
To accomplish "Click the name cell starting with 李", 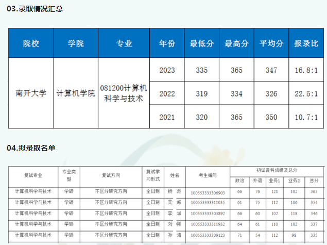I will point(175,214).
